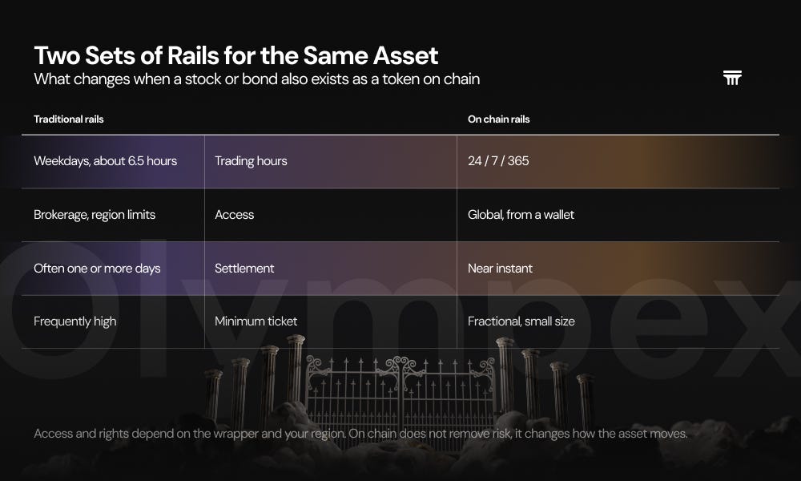Image resolution: width=801 pixels, height=481 pixels.
Task: Click the left group of stone columns
Action: [x=256, y=381]
